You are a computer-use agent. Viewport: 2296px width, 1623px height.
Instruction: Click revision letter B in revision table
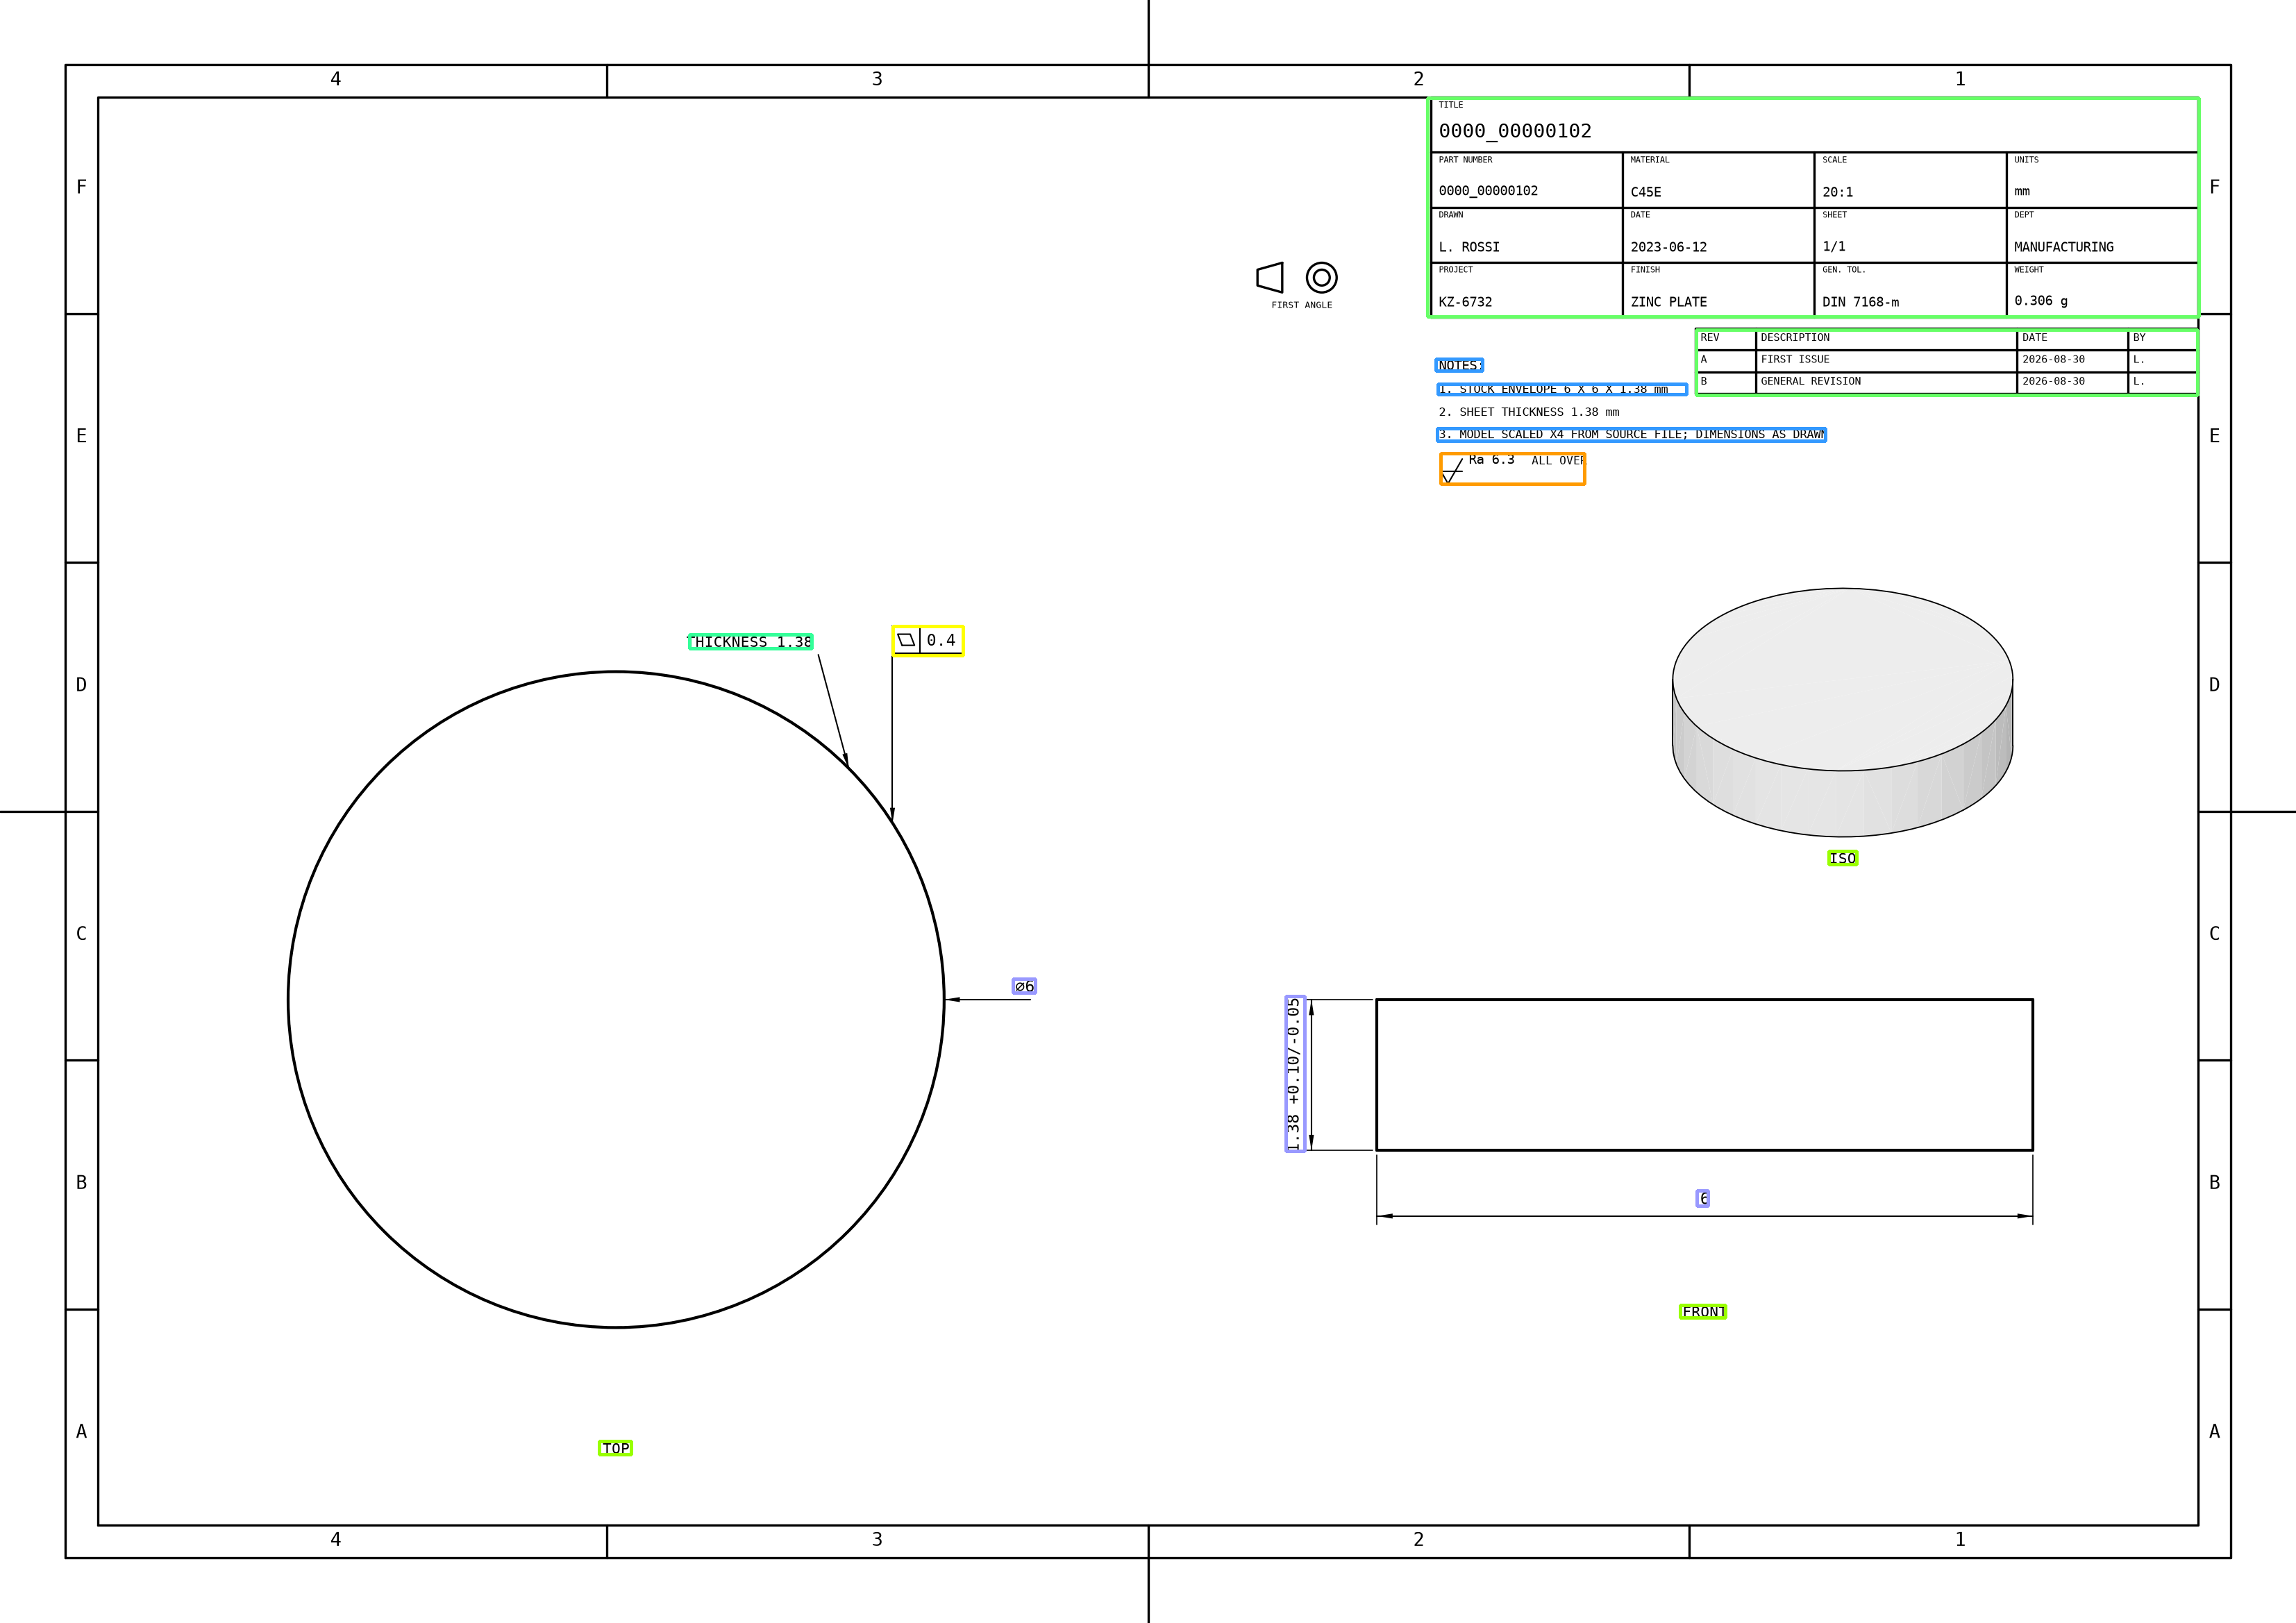coord(1704,382)
